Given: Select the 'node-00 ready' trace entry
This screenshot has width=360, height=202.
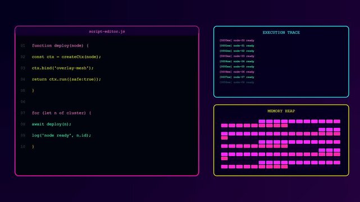Looking at the screenshot, I should click(236, 40).
